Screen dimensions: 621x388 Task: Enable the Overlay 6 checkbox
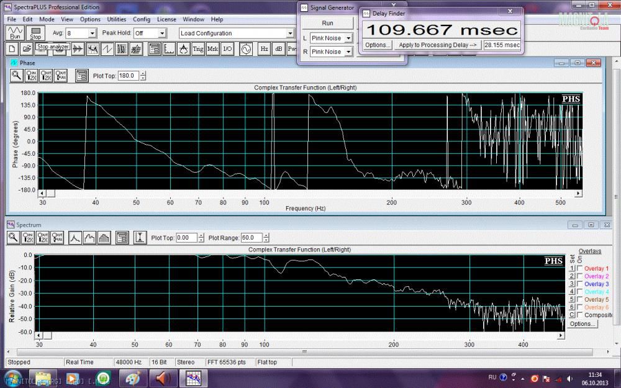580,307
